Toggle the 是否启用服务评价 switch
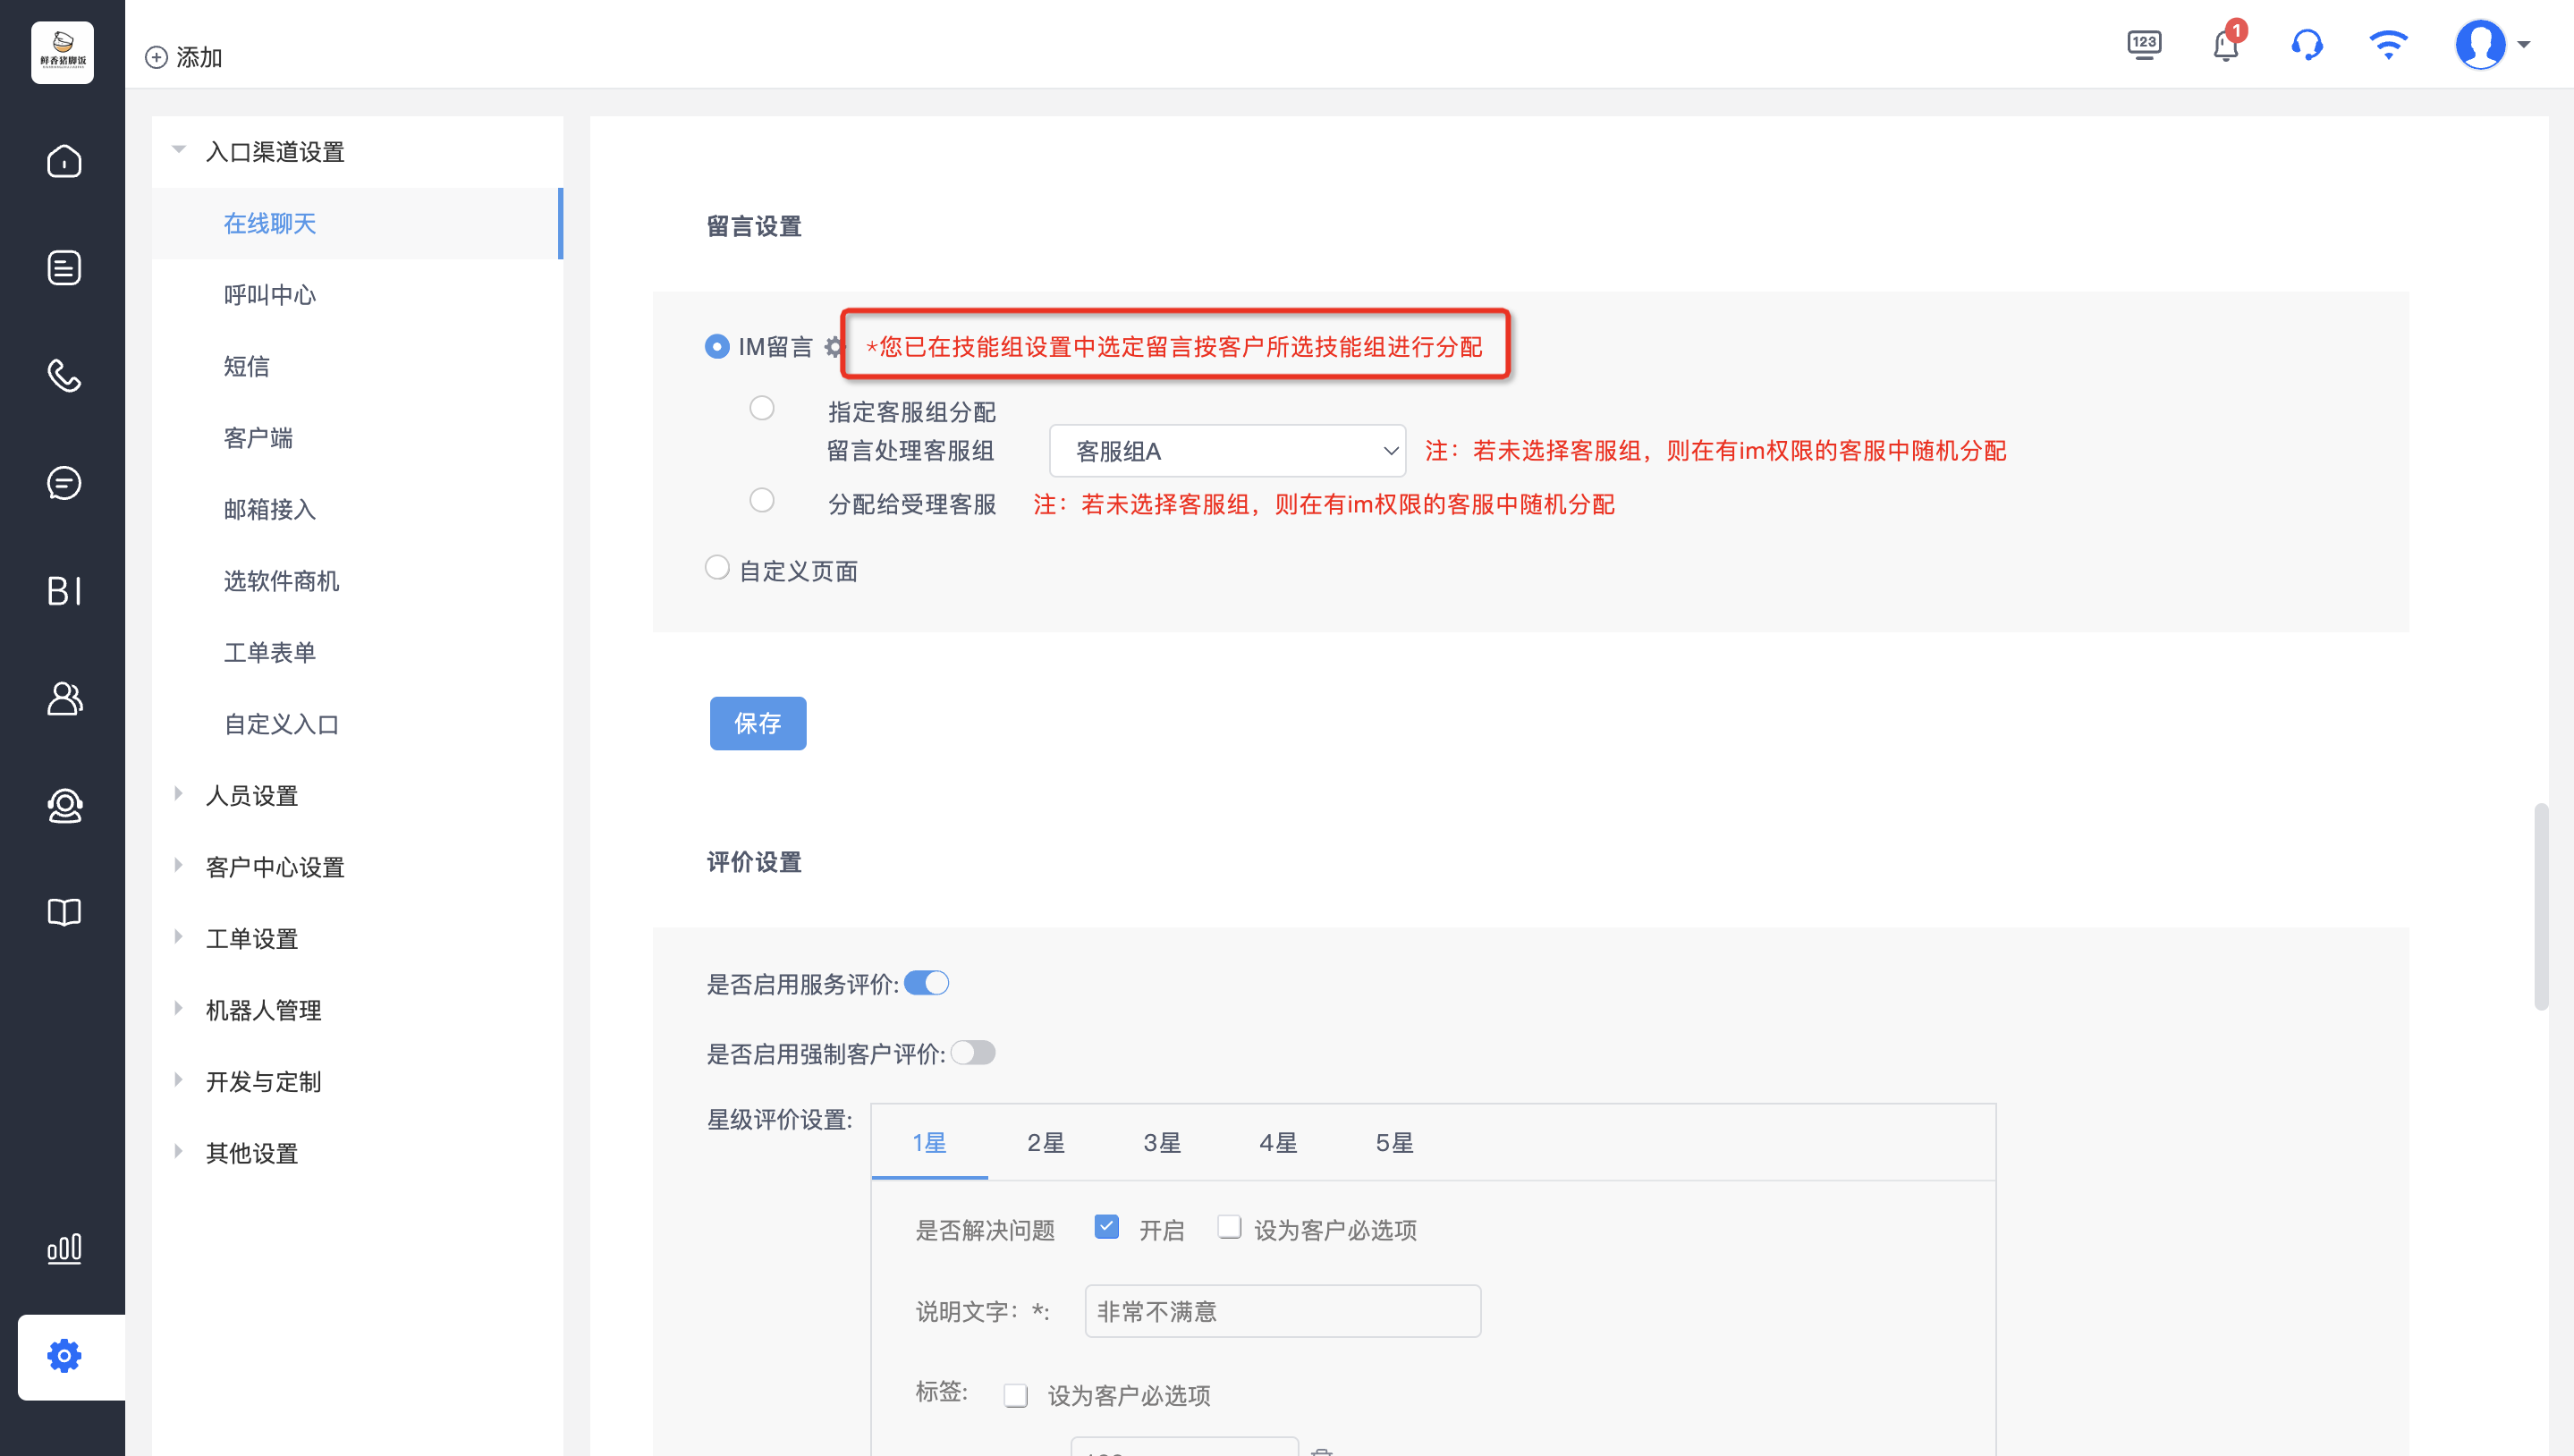 [x=926, y=983]
